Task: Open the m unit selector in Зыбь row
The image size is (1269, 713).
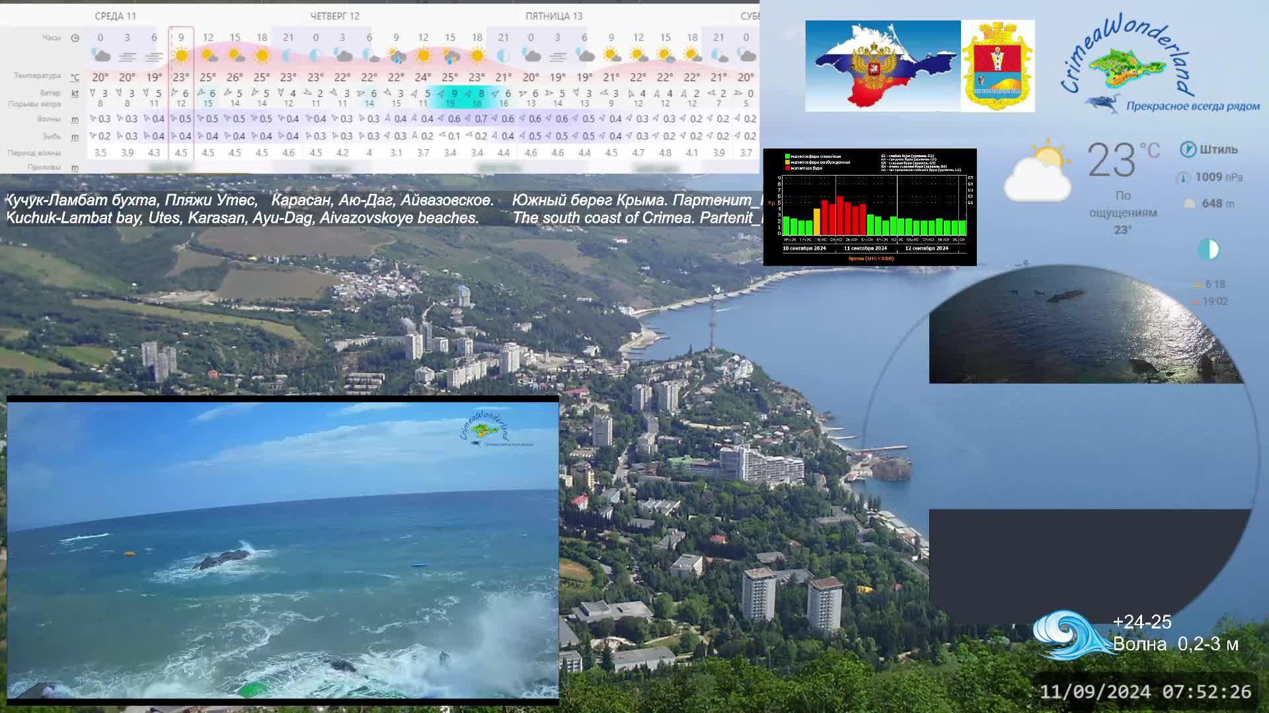Action: (x=75, y=137)
